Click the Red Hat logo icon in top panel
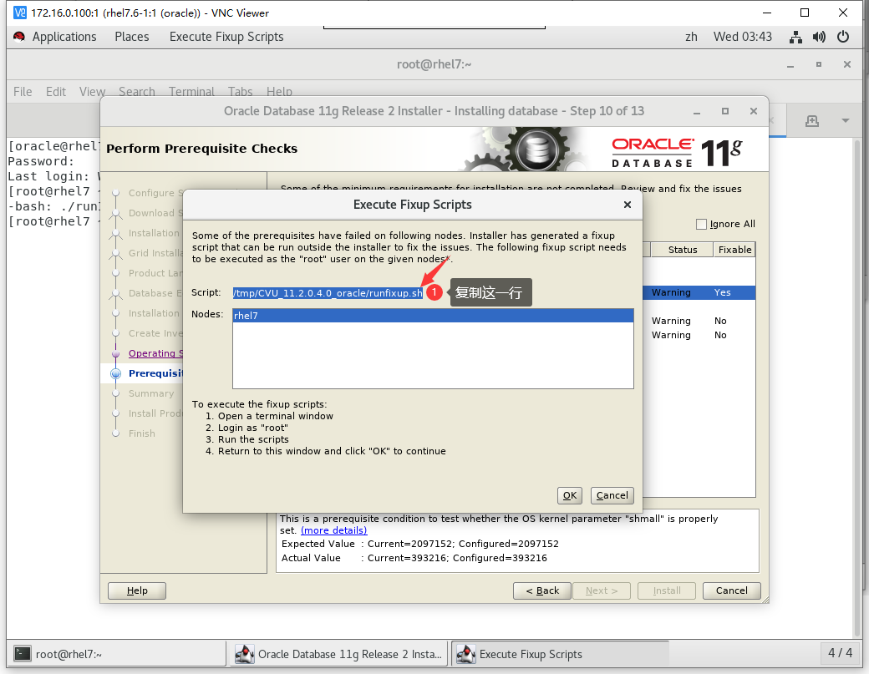 pos(19,37)
